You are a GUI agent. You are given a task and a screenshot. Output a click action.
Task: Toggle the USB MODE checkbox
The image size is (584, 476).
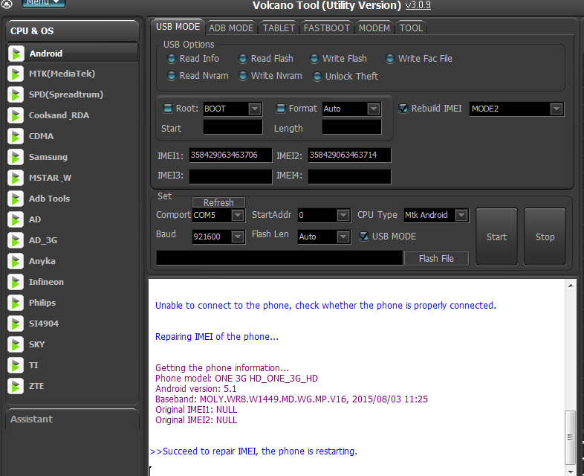point(364,237)
